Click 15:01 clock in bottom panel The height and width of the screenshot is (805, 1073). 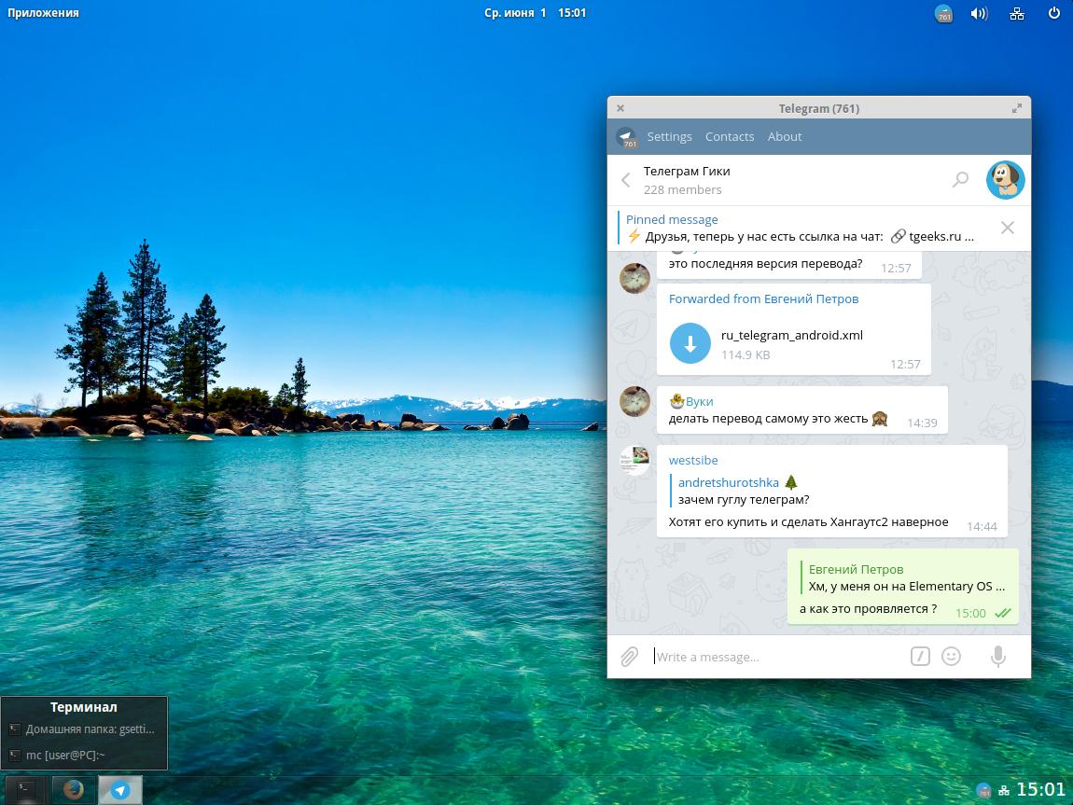coord(1041,790)
